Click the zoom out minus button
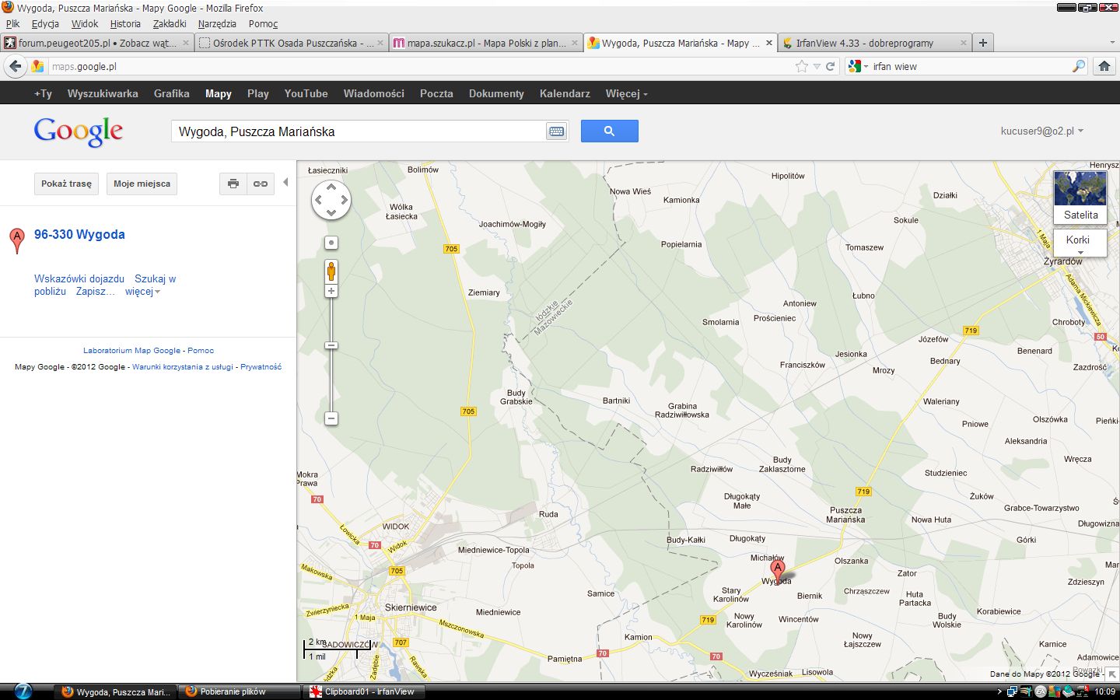 [x=331, y=418]
